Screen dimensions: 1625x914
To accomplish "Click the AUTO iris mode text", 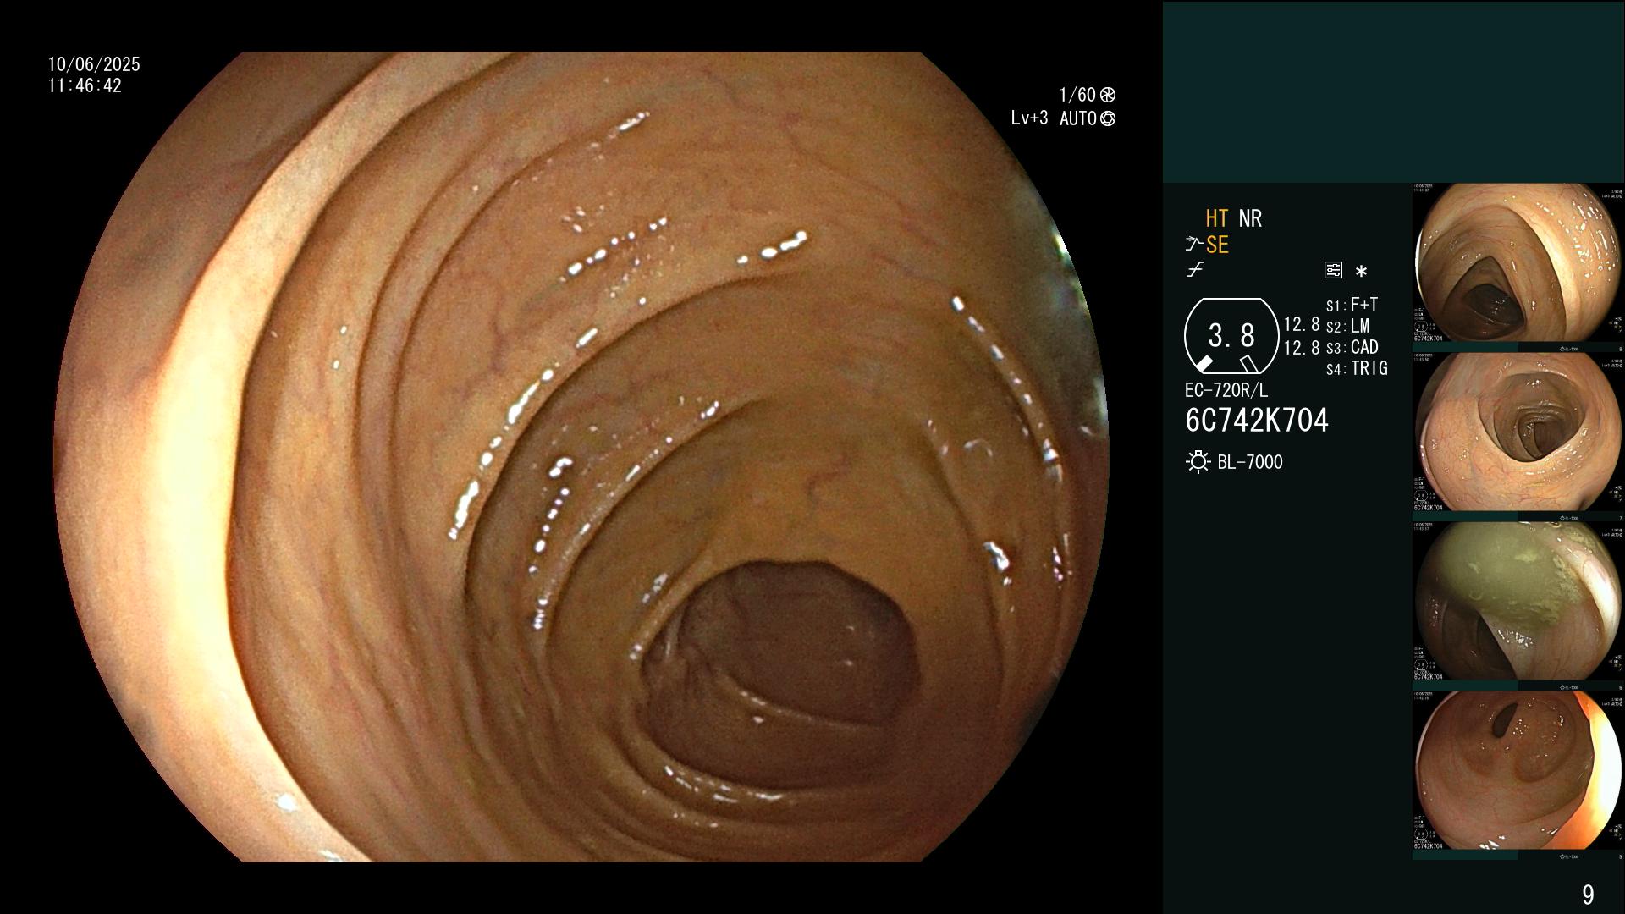I will [x=1078, y=118].
